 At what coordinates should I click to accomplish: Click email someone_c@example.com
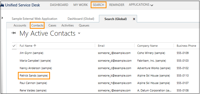115,68
